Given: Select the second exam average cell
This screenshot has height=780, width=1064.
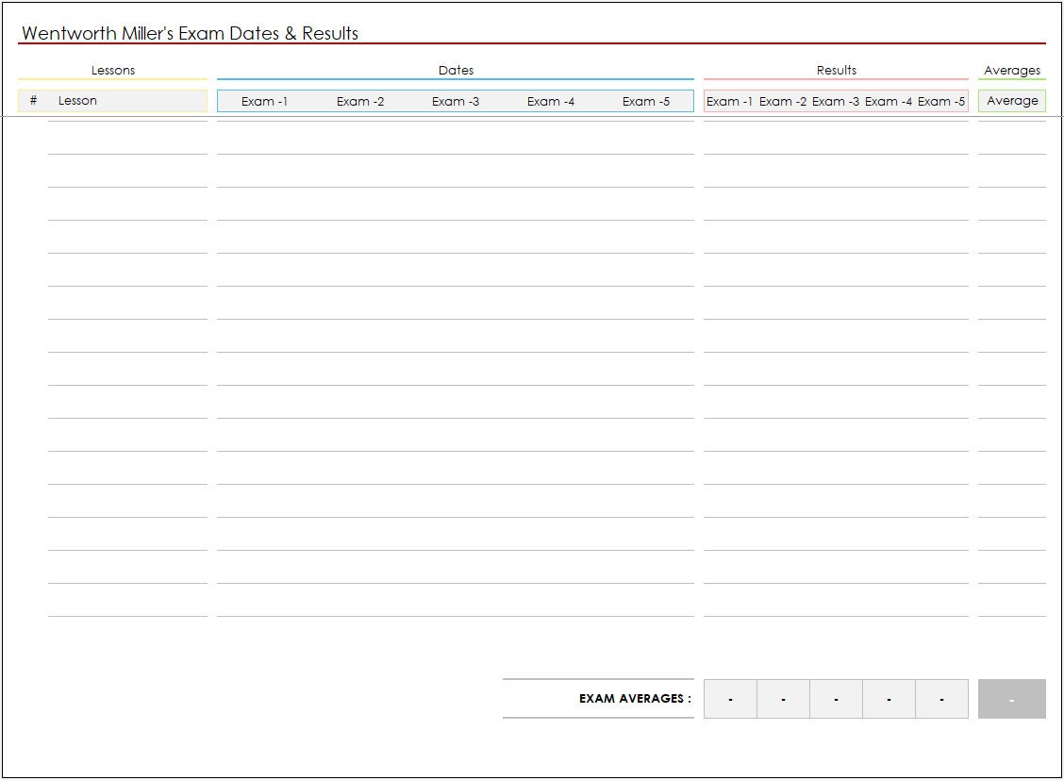Looking at the screenshot, I should [783, 699].
